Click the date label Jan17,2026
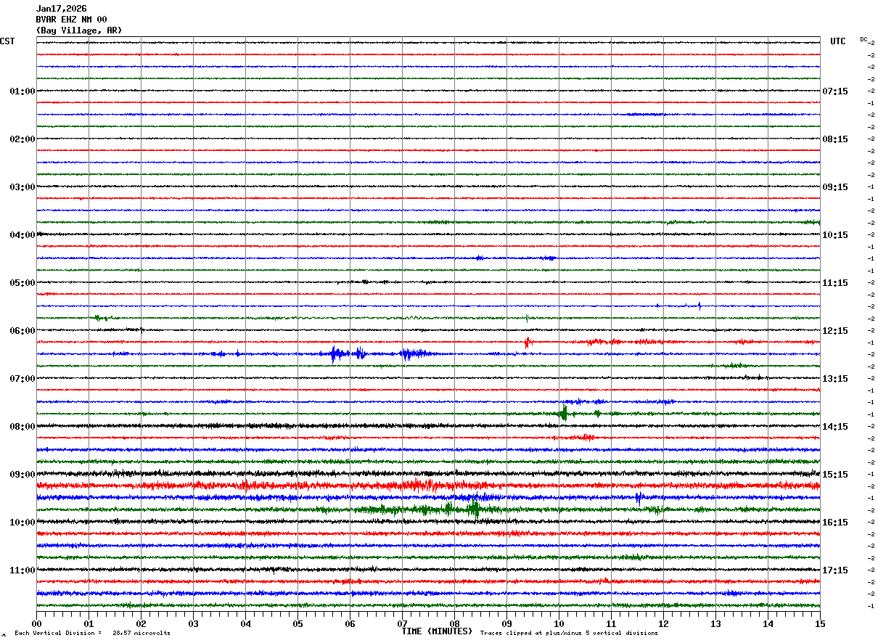The height and width of the screenshot is (643, 878). tap(61, 9)
